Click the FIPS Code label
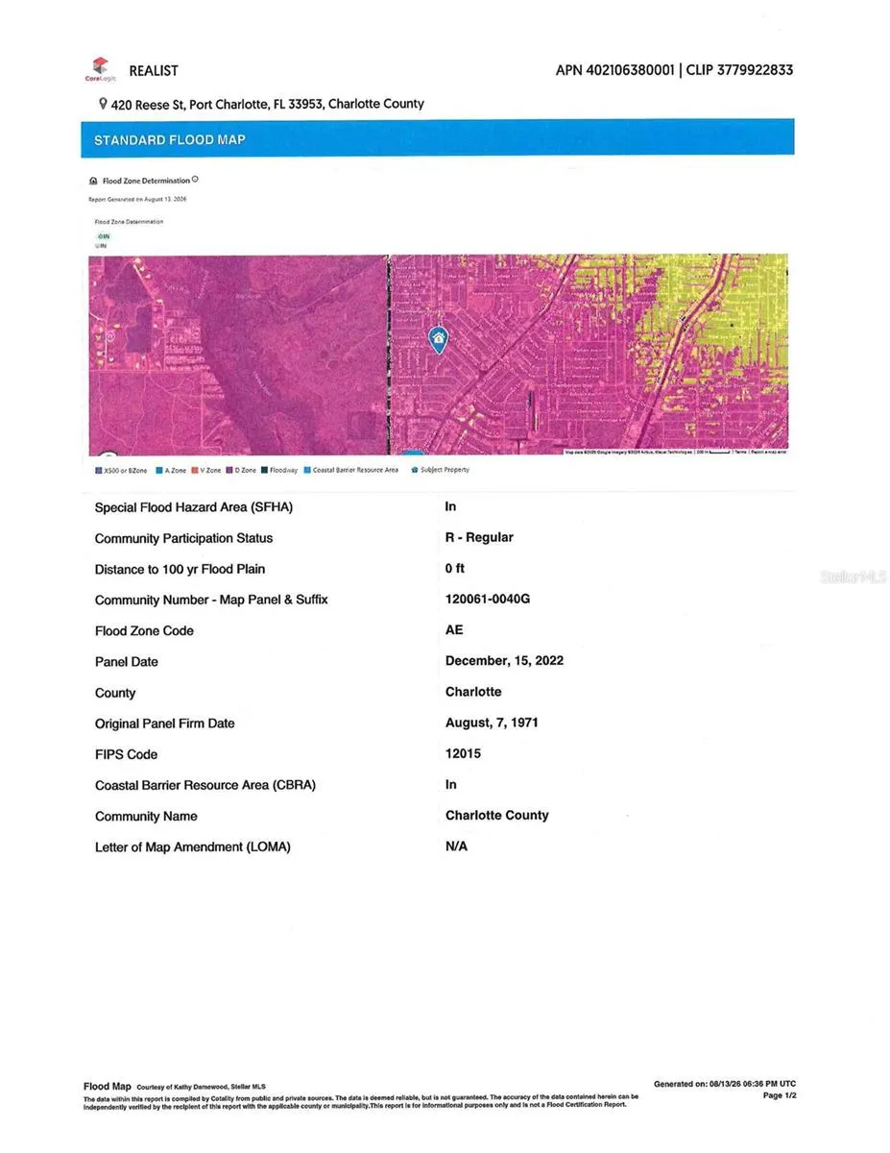 pyautogui.click(x=126, y=754)
